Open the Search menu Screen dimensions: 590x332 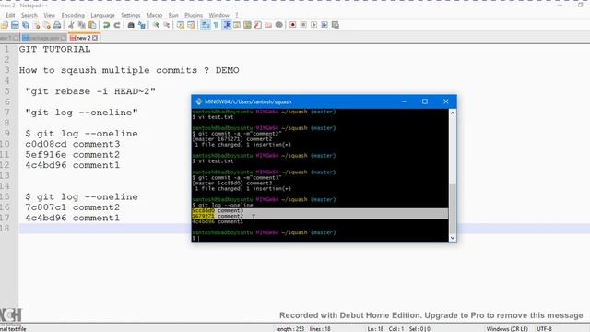point(29,15)
